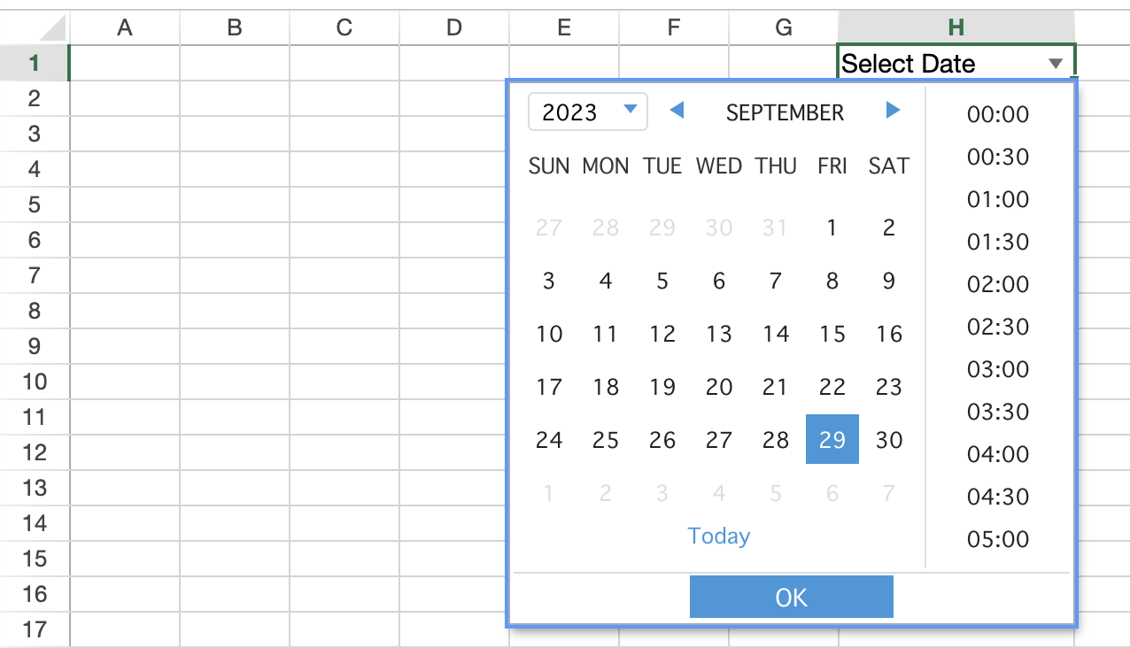Select row 10 header
Viewport: 1130px width, 648px height.
tap(35, 382)
